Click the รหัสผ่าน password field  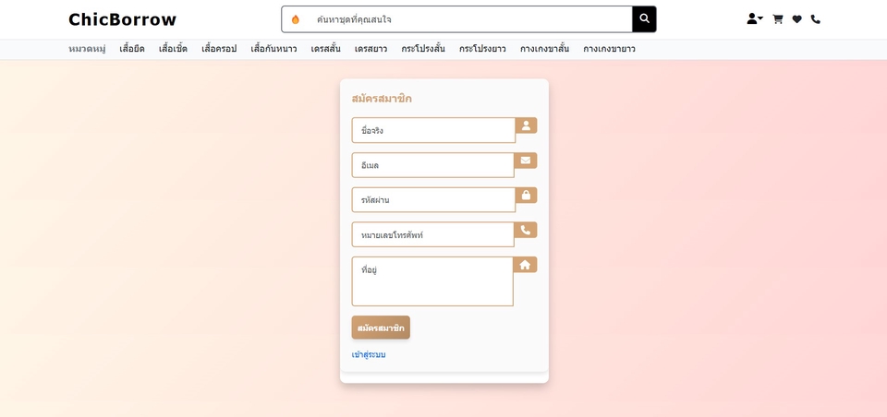pos(433,200)
